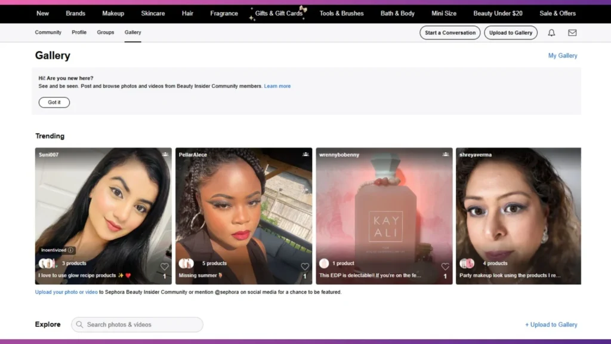This screenshot has height=344, width=611.
Task: Open the messages envelope icon
Action: [572, 33]
